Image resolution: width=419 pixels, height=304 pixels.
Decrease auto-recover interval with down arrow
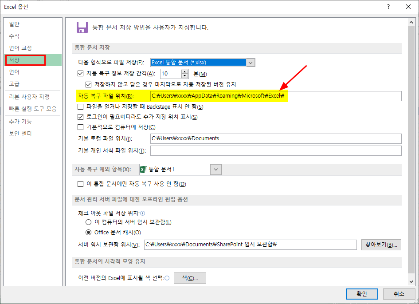point(184,76)
